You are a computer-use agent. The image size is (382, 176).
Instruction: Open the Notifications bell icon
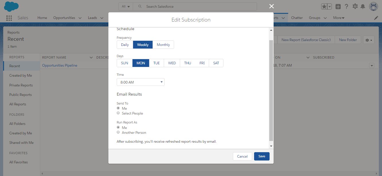[x=363, y=7]
